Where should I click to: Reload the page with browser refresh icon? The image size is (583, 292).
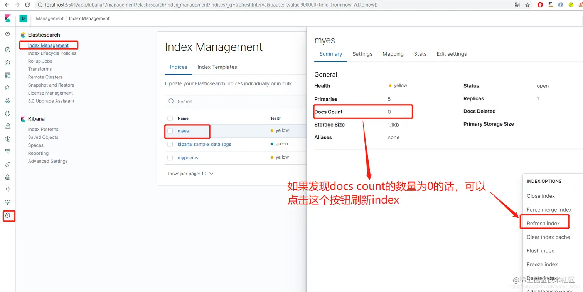click(27, 5)
